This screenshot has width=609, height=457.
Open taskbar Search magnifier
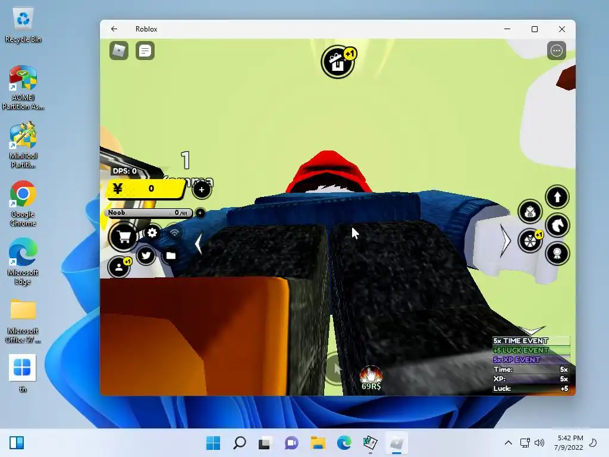239,443
